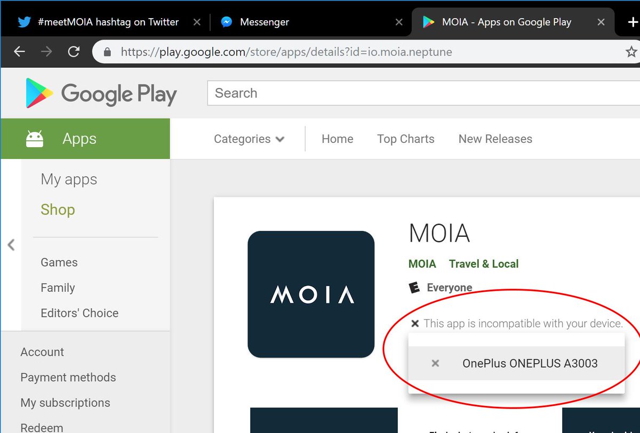Click the browser back arrow
This screenshot has height=433, width=640.
click(19, 52)
